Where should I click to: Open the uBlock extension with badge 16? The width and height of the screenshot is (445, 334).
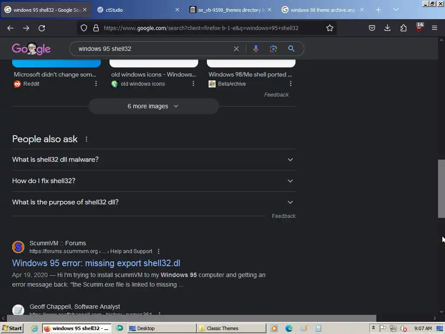(x=419, y=27)
